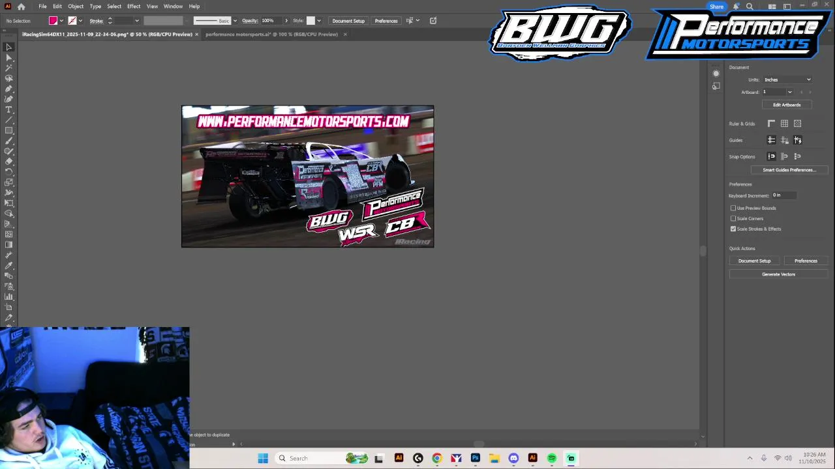Image resolution: width=835 pixels, height=469 pixels.
Task: Click the Show Grid icon
Action: click(784, 124)
